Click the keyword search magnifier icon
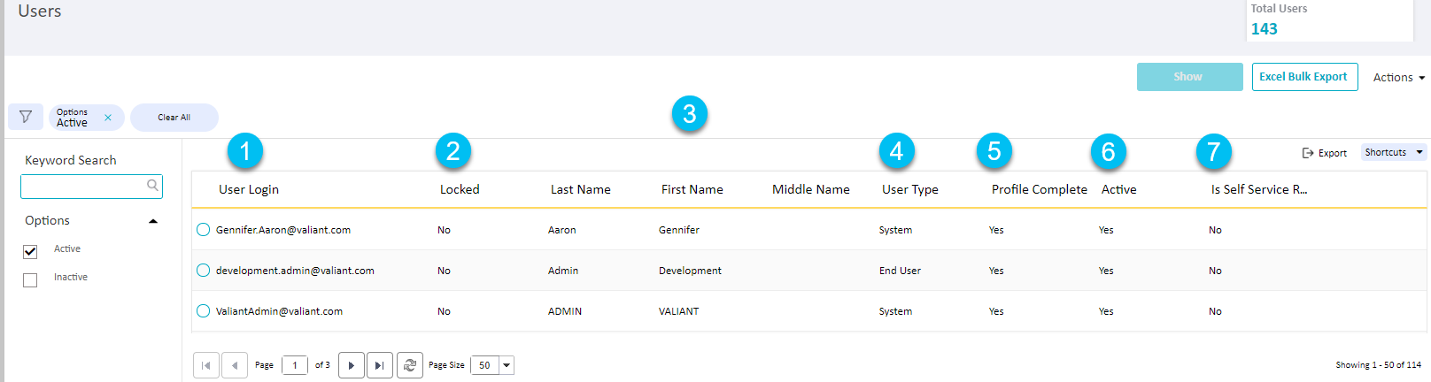This screenshot has height=382, width=1431. (x=152, y=186)
